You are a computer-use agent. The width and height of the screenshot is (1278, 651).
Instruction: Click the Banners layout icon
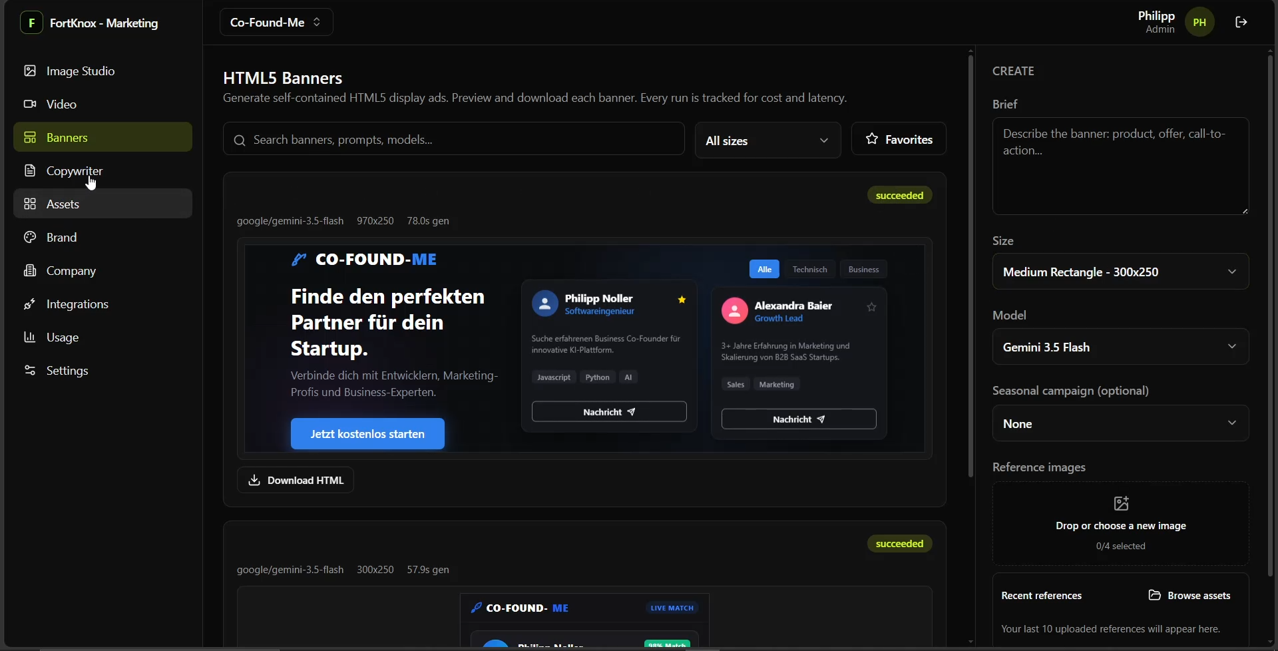pos(30,138)
